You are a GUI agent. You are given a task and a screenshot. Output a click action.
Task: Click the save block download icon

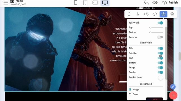[138, 14]
